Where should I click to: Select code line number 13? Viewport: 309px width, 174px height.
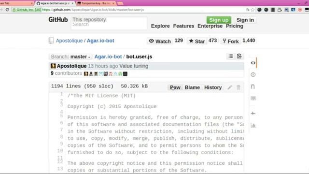coord(60,169)
